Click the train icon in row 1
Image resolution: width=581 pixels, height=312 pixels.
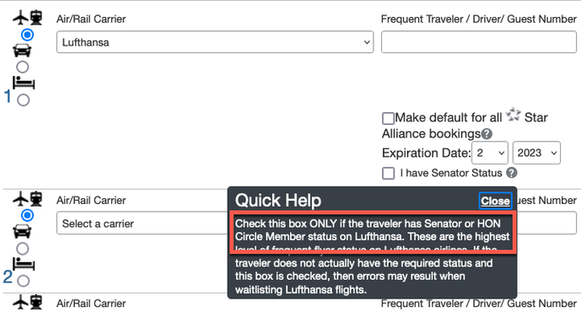click(36, 18)
